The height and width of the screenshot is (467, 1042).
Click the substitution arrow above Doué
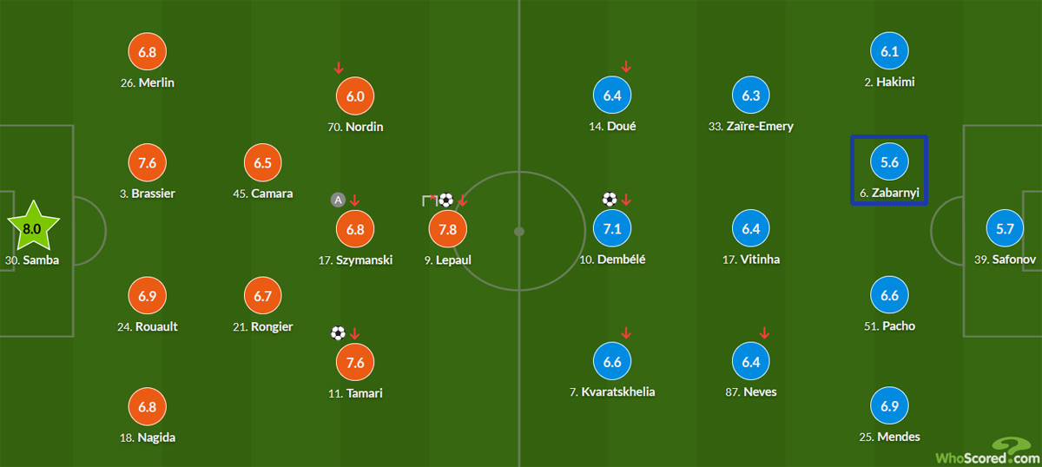(x=626, y=68)
